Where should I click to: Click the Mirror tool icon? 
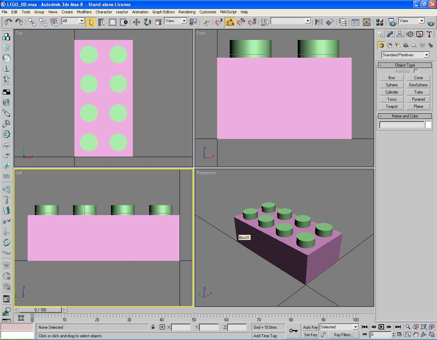pos(319,23)
